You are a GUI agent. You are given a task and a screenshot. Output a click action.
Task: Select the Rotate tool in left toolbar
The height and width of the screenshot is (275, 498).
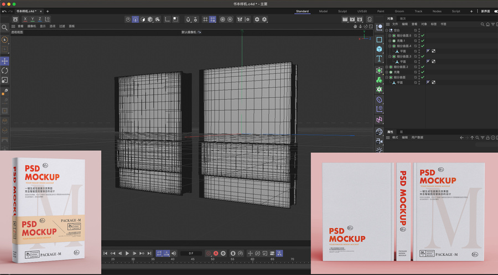(x=5, y=70)
